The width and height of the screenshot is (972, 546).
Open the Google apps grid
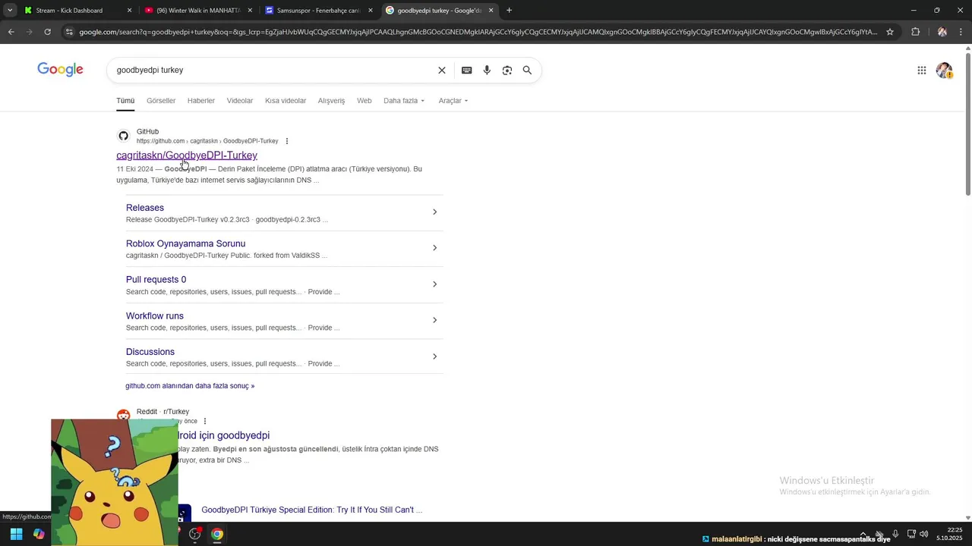pyautogui.click(x=922, y=71)
